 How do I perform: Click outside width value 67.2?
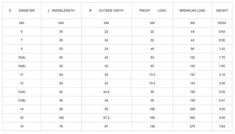click(x=106, y=118)
